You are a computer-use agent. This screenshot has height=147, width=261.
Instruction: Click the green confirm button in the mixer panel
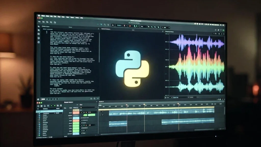tap(85, 115)
